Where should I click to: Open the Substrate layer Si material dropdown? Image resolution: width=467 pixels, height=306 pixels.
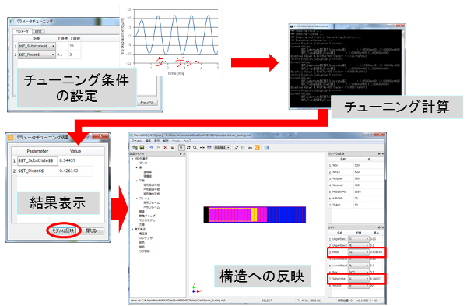pos(359,279)
